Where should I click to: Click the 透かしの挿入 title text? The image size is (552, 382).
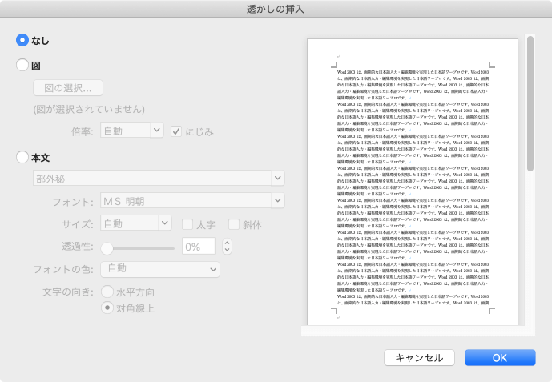click(x=276, y=9)
